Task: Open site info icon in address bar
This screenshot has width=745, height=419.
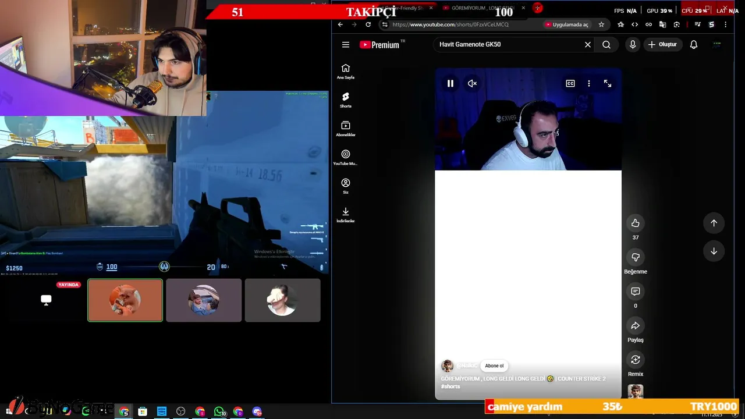Action: point(385,24)
